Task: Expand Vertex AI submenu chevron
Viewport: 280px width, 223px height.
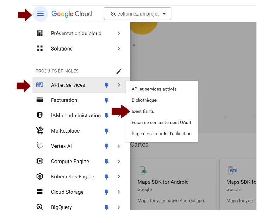Action: coord(119,146)
